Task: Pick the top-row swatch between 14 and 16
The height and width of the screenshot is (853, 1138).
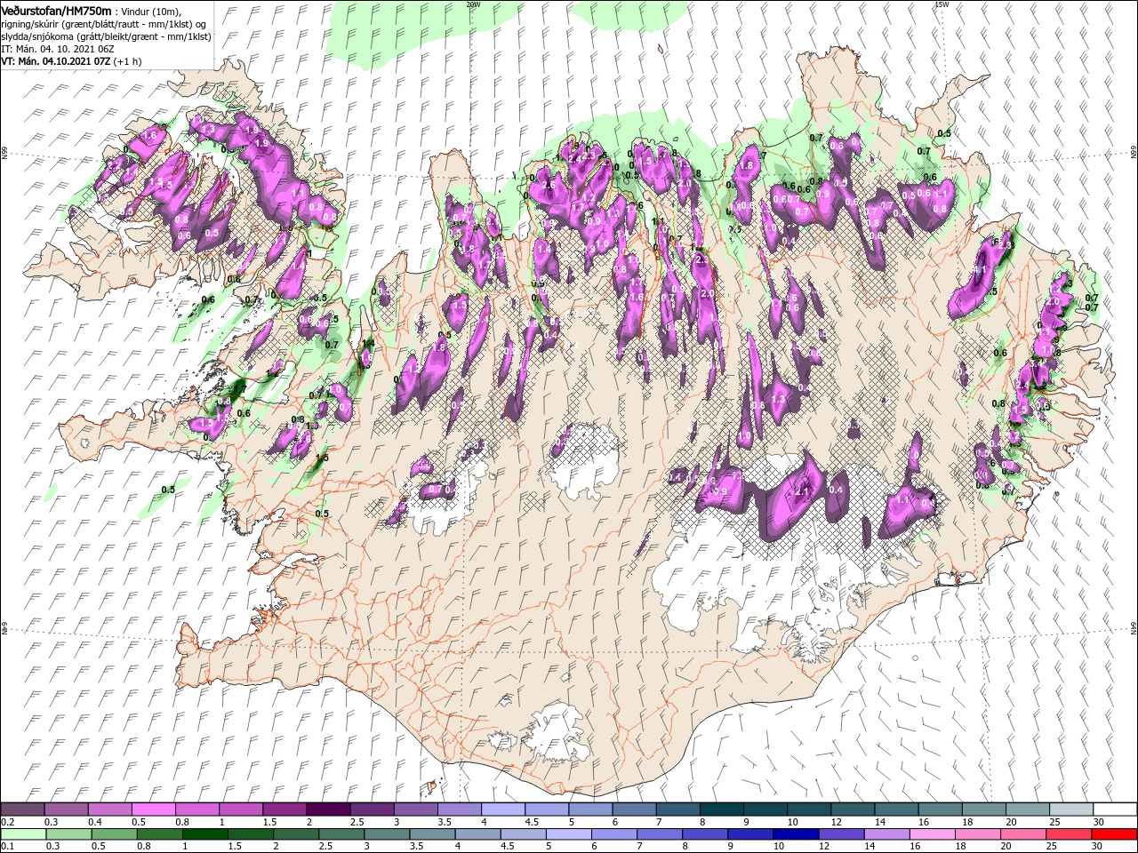Action: (x=894, y=809)
